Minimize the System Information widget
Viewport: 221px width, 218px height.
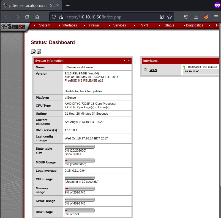(x=124, y=61)
